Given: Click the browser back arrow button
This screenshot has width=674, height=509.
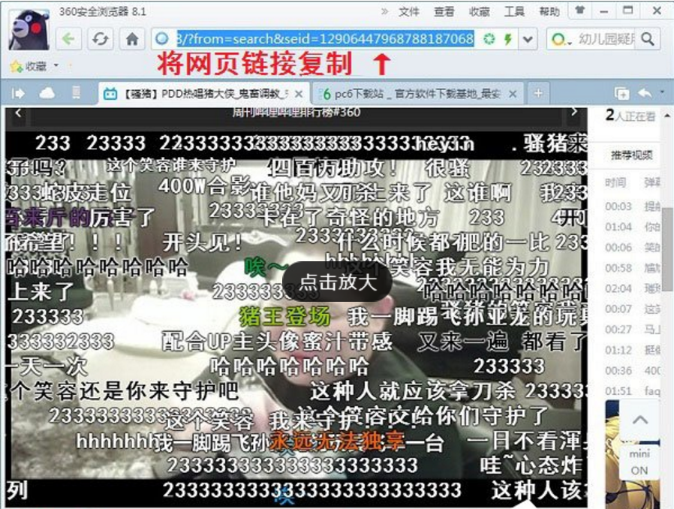Looking at the screenshot, I should pos(70,39).
